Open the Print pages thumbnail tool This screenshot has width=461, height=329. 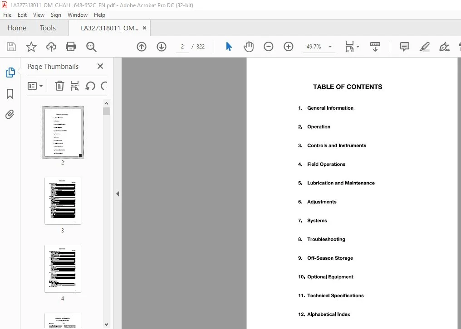75,86
